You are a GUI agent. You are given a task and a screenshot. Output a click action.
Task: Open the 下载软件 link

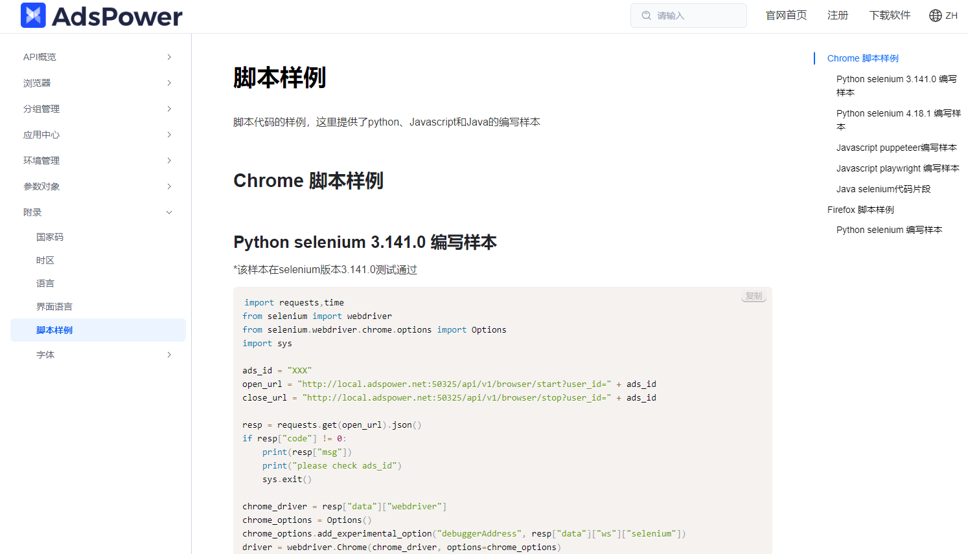coord(890,16)
